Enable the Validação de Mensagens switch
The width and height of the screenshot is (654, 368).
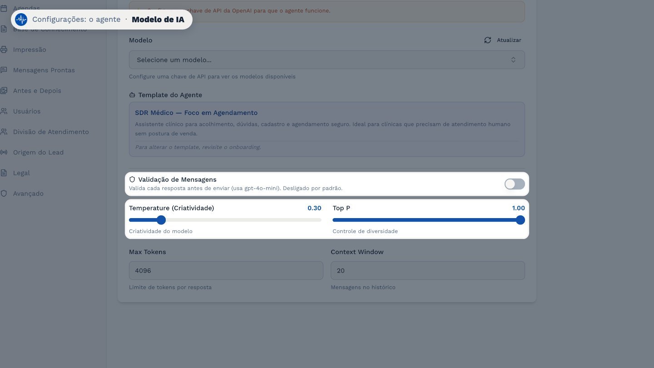click(x=515, y=184)
